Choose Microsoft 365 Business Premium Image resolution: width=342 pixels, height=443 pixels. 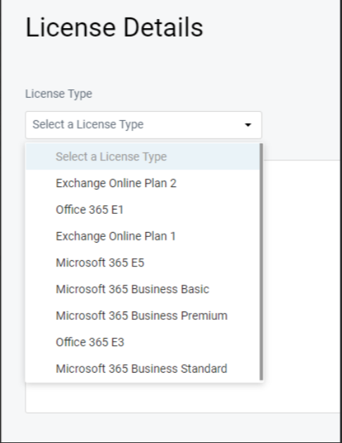pos(142,316)
